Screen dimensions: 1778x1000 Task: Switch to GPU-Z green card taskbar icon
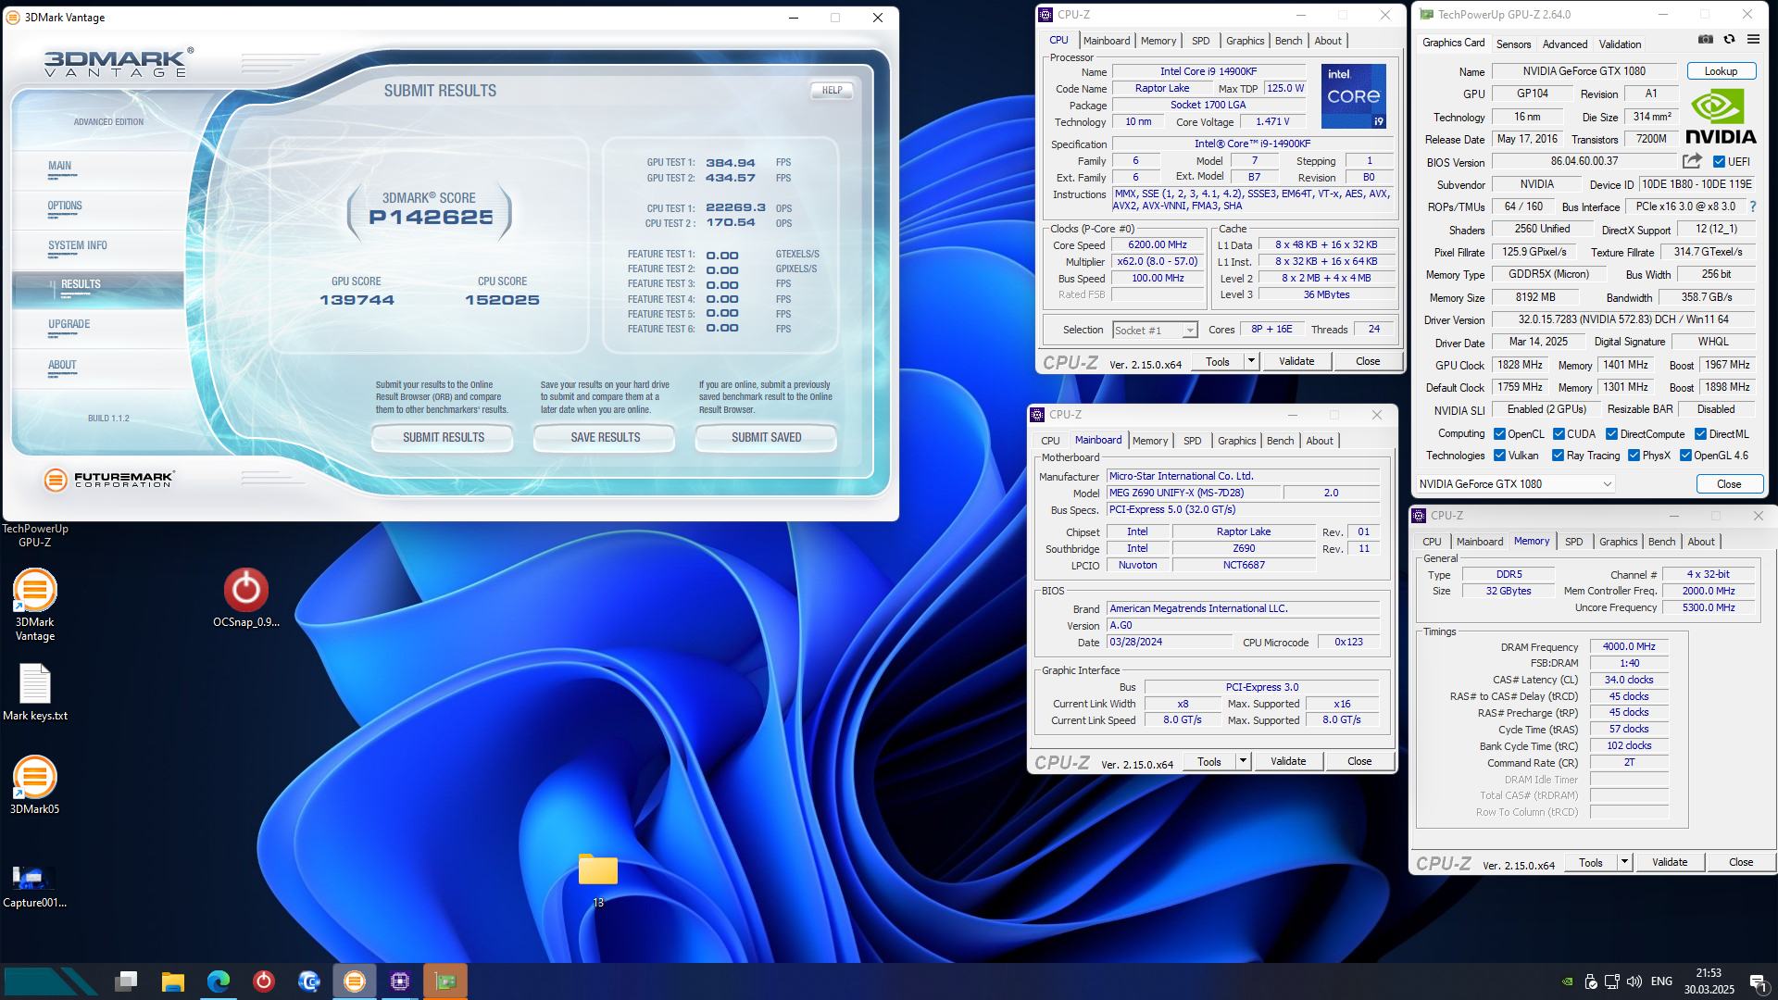click(x=445, y=981)
